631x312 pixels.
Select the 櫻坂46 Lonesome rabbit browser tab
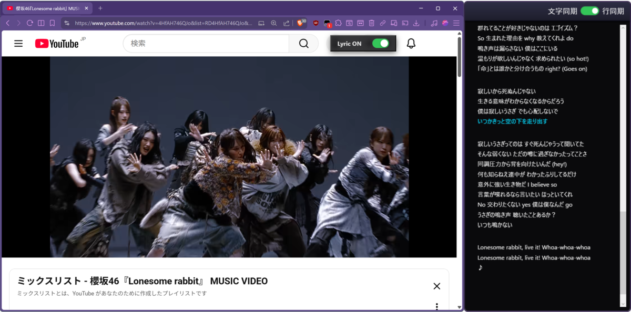coord(47,8)
